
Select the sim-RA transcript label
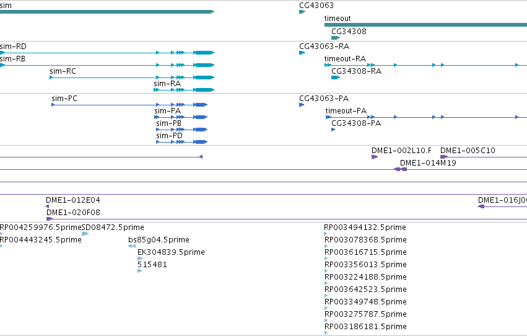(x=167, y=84)
